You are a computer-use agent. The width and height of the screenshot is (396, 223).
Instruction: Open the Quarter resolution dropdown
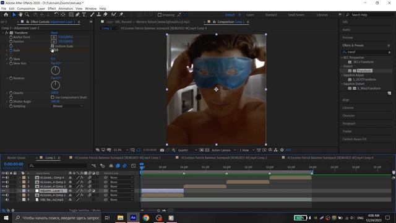point(187,150)
